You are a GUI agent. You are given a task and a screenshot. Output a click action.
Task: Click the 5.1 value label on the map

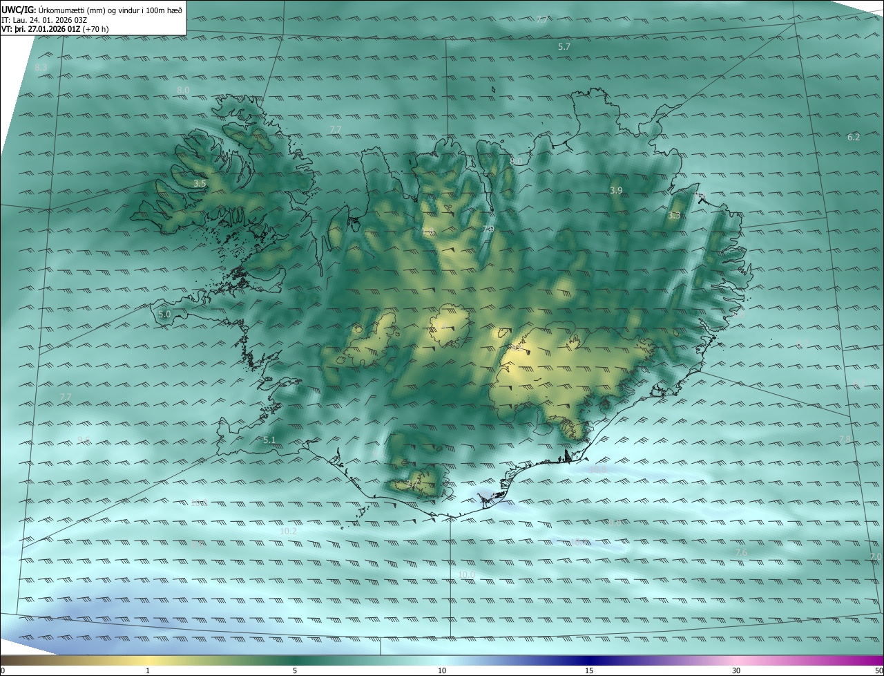click(x=269, y=440)
